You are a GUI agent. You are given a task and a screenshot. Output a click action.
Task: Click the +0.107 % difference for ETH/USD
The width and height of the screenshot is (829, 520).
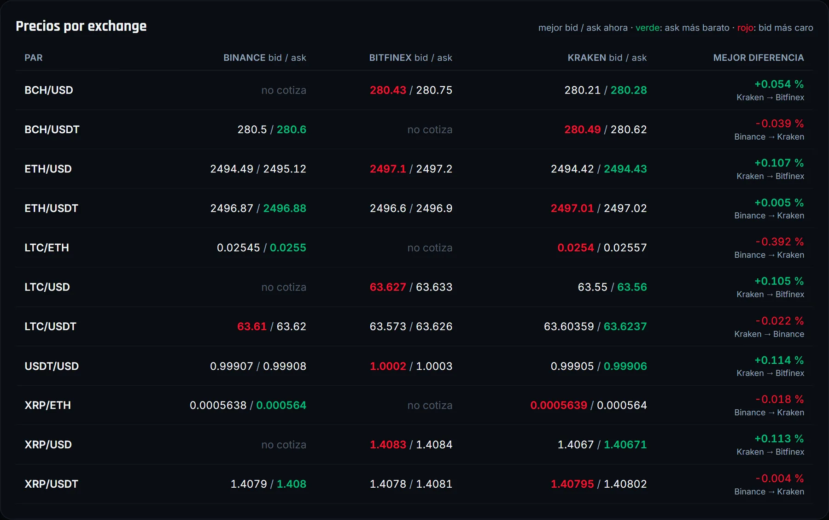point(779,163)
